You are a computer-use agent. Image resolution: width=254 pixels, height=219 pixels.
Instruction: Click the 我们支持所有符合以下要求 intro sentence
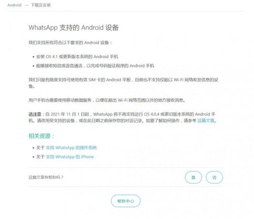(x=70, y=43)
